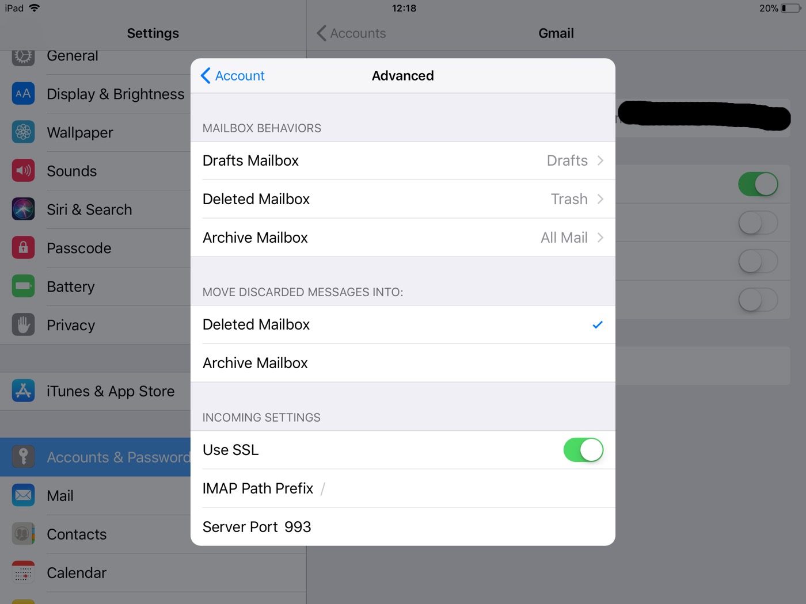Tap the Sounds speaker icon
This screenshot has width=806, height=604.
coord(23,171)
